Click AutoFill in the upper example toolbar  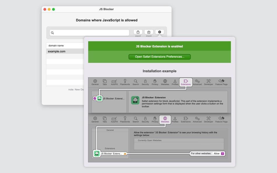114,82
